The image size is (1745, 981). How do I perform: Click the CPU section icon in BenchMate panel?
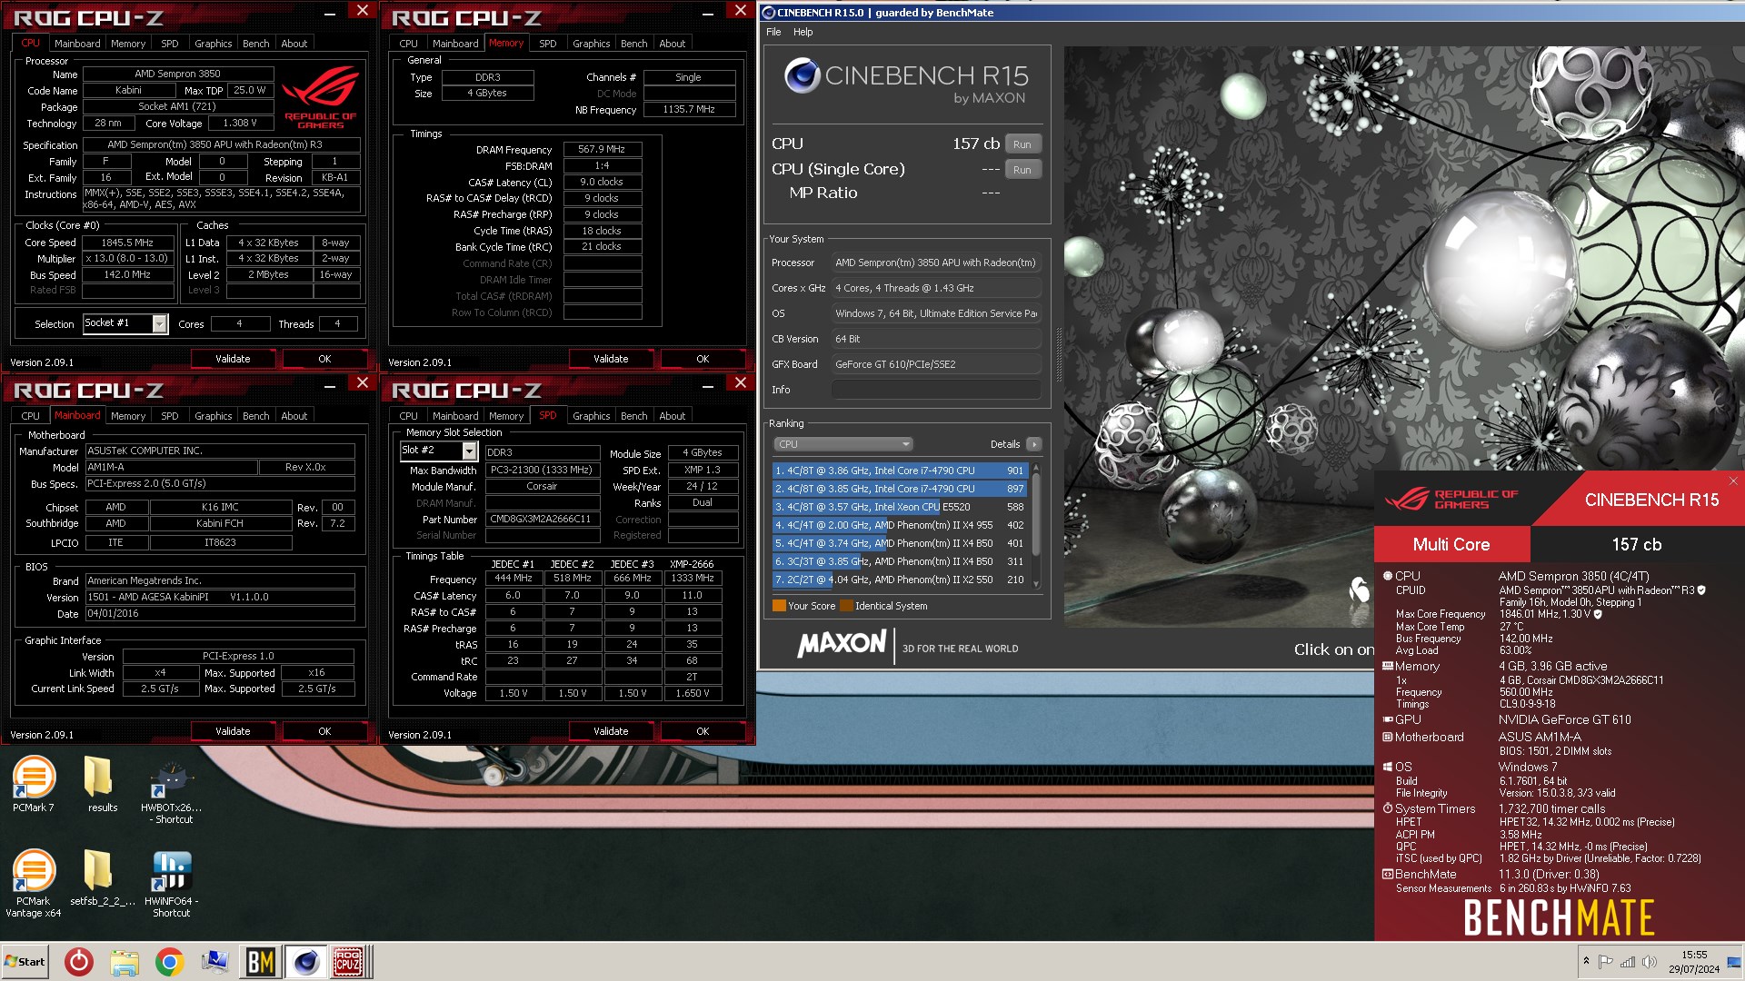[x=1388, y=576]
